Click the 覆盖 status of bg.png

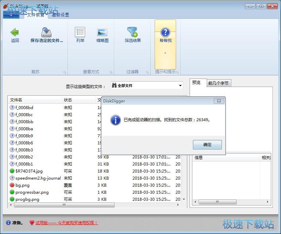[x=68, y=185]
